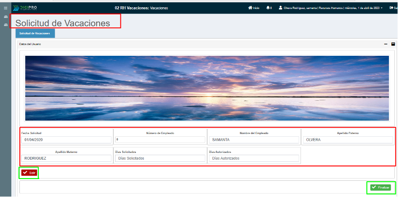This screenshot has height=197, width=398.
Task: Collapse the Datos del Usuario panel
Action: click(x=385, y=44)
